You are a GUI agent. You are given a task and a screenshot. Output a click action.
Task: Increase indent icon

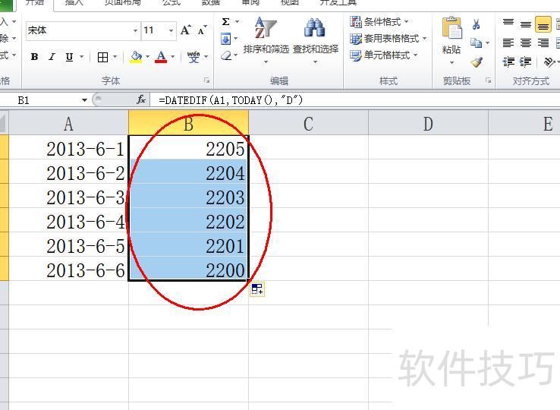526,61
